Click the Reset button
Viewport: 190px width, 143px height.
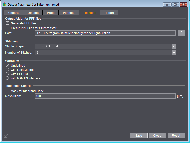tap(176, 135)
